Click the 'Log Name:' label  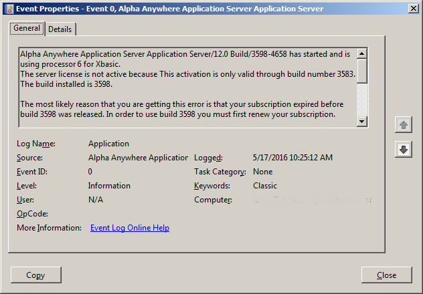36,144
